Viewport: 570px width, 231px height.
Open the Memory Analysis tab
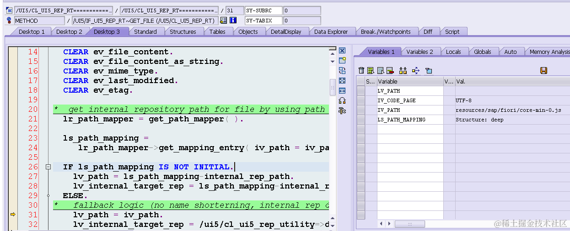(548, 52)
